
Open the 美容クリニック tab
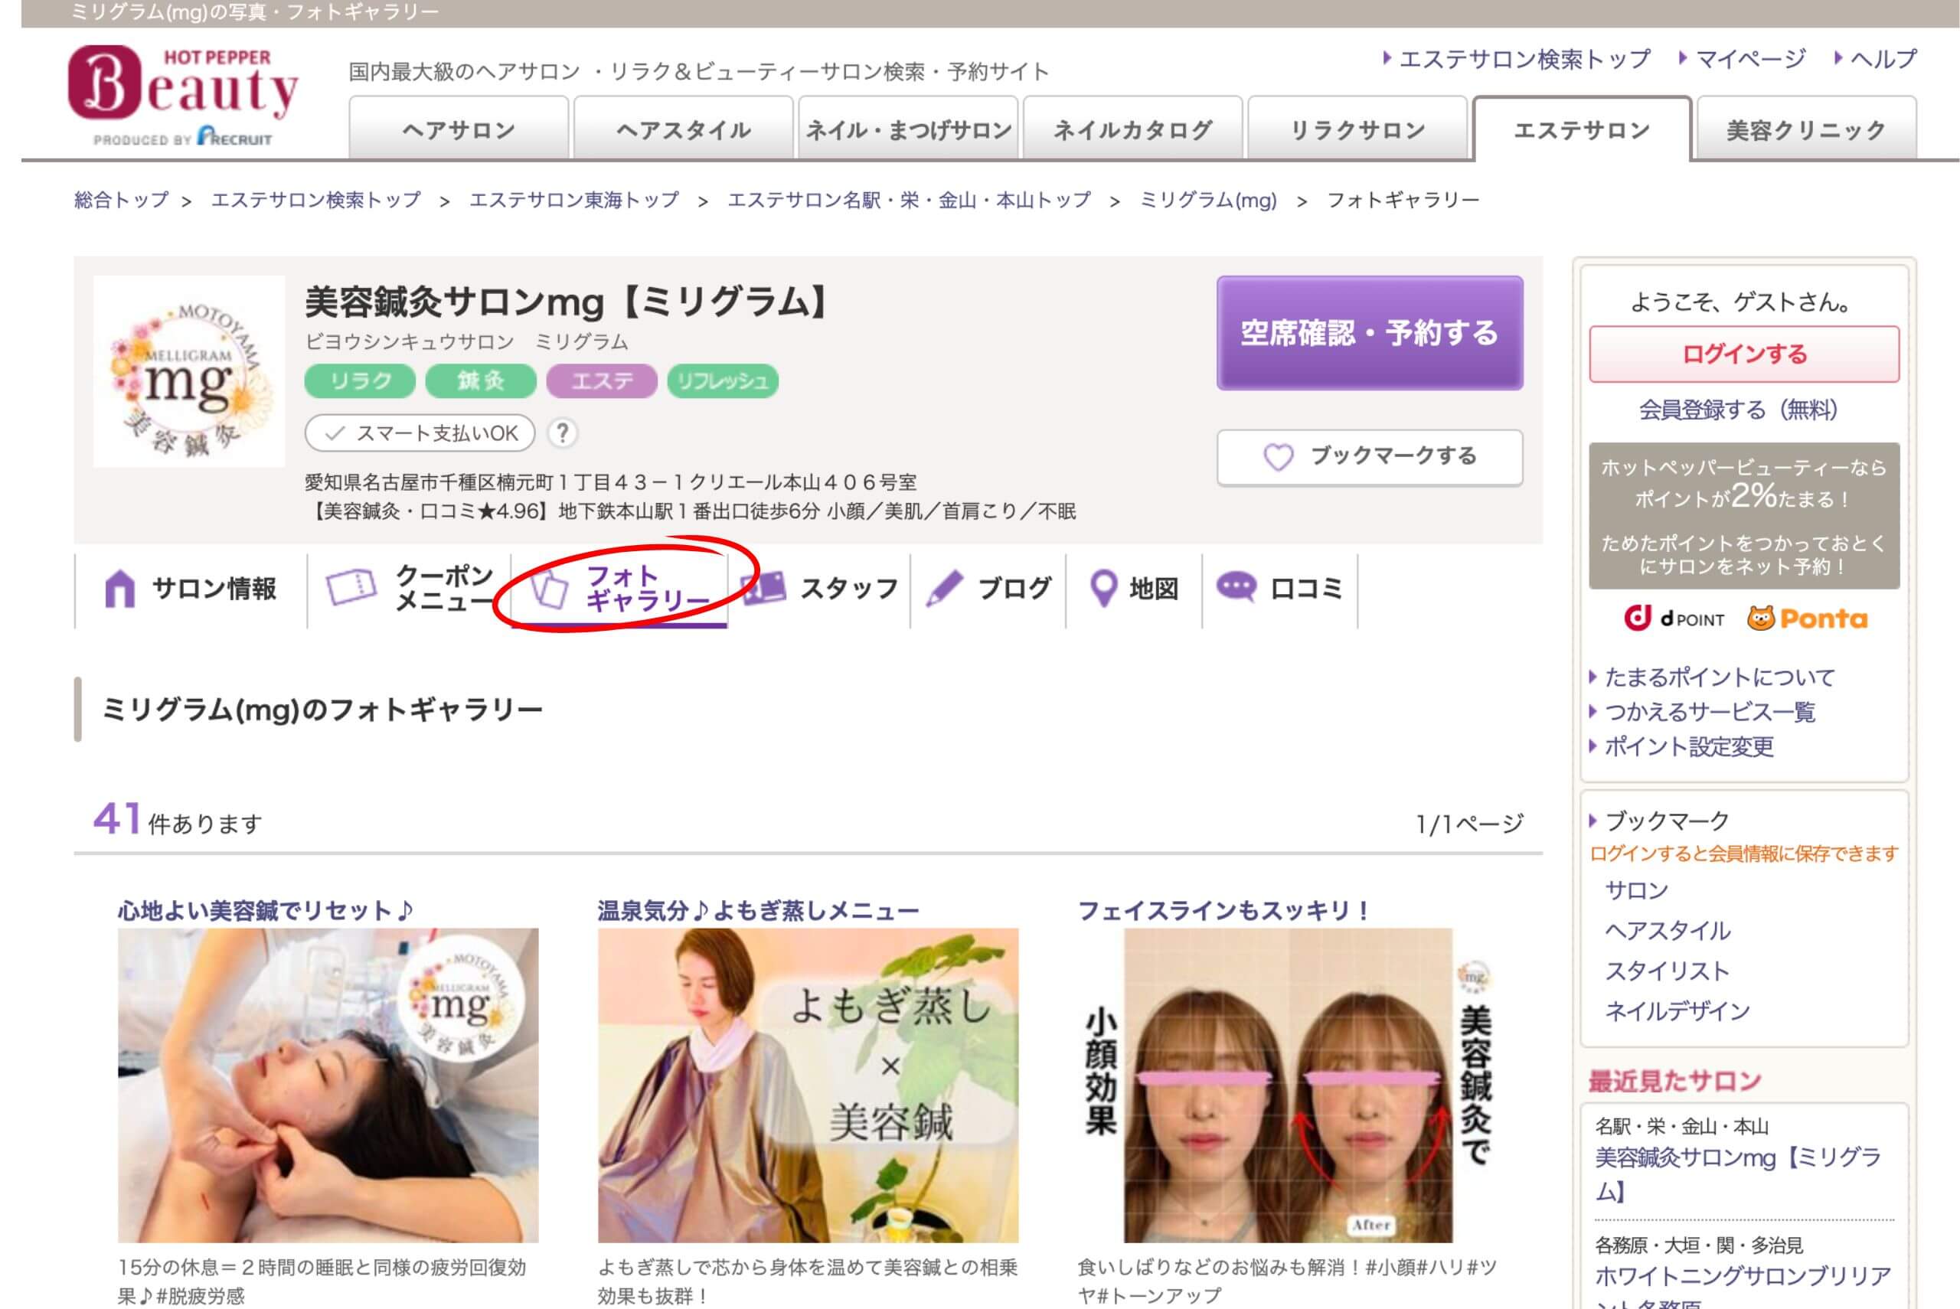coord(1806,129)
